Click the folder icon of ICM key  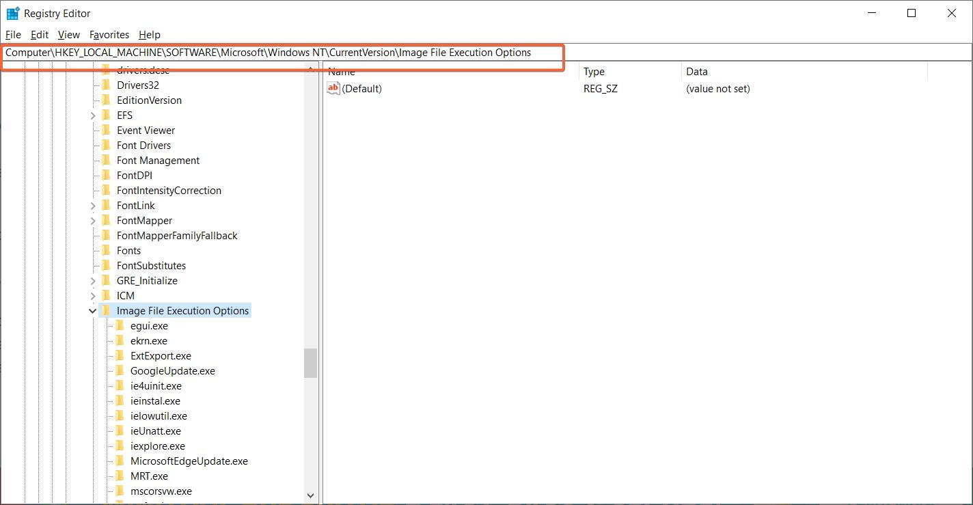106,296
